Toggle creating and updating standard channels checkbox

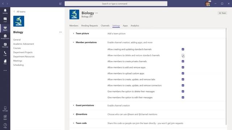[183, 49]
